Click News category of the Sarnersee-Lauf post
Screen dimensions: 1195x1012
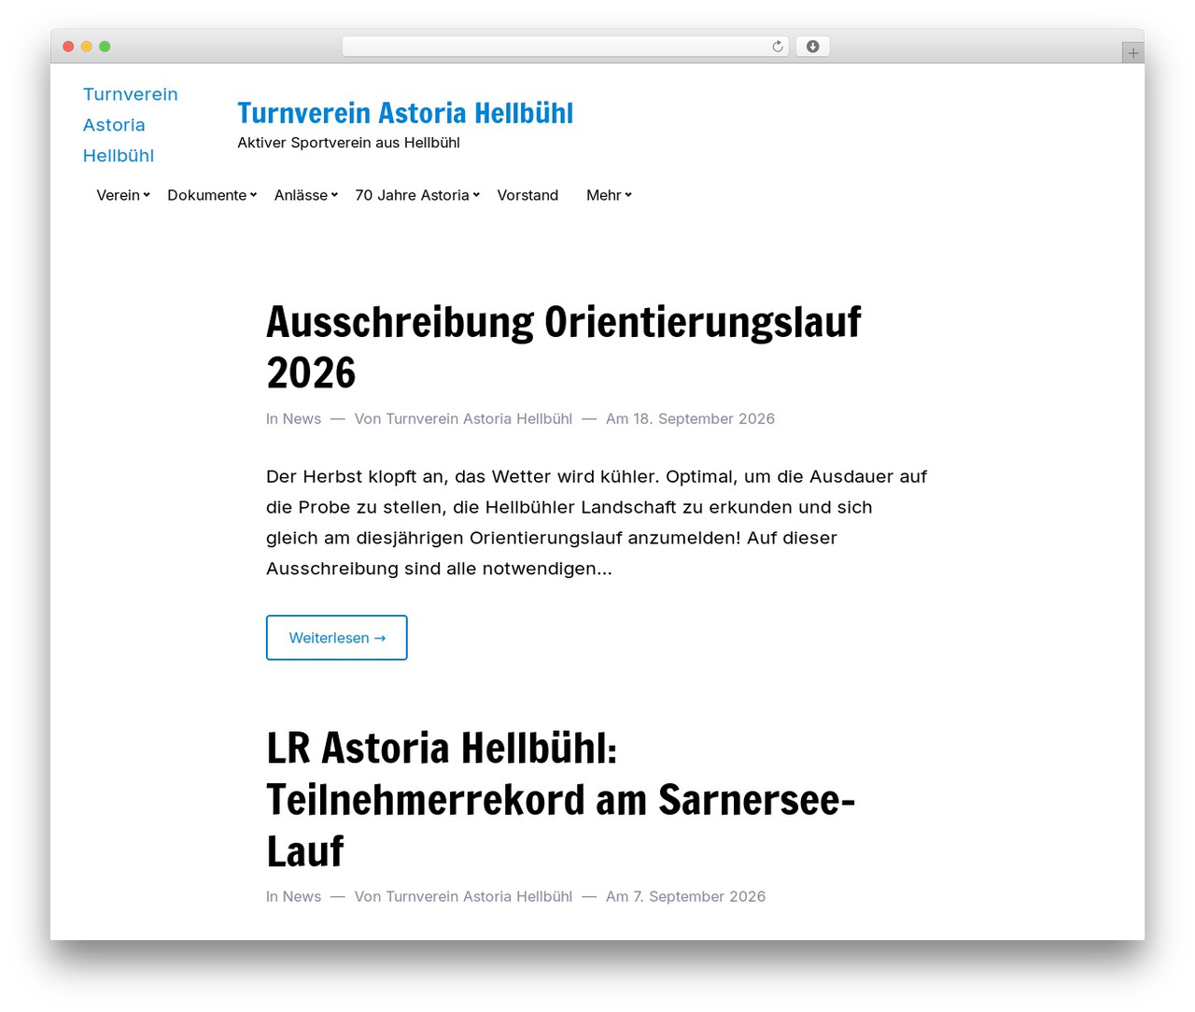(x=302, y=897)
